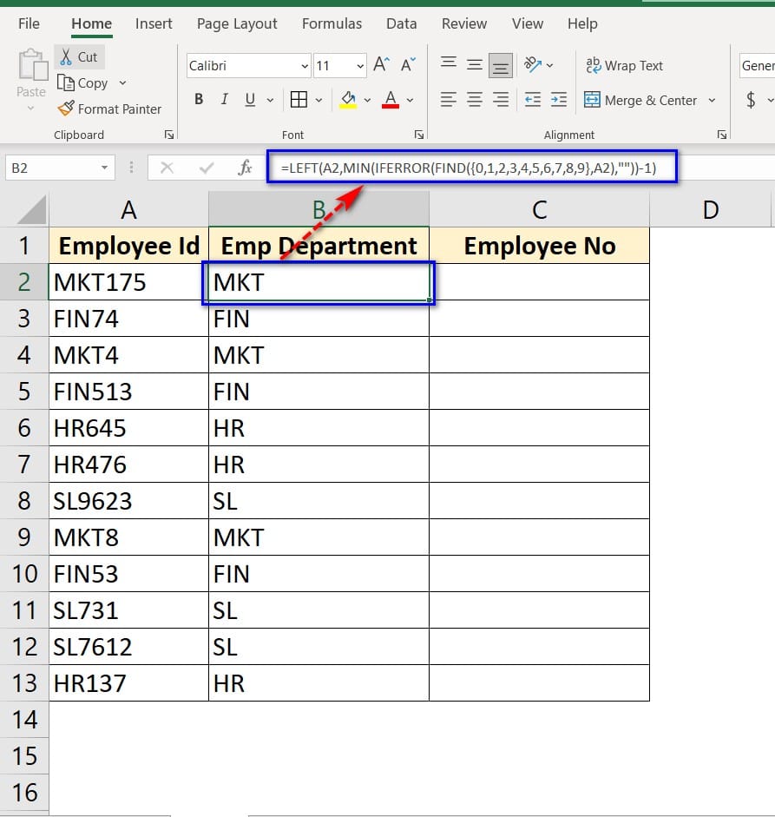This screenshot has width=775, height=817.
Task: Click the Format Painter brush
Action: coord(66,109)
